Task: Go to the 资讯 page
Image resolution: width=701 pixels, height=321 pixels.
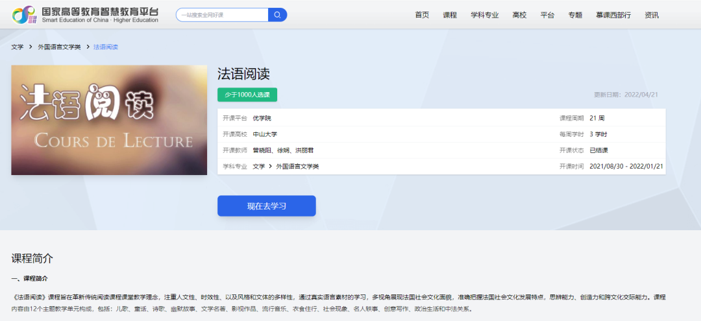Action: pos(652,15)
